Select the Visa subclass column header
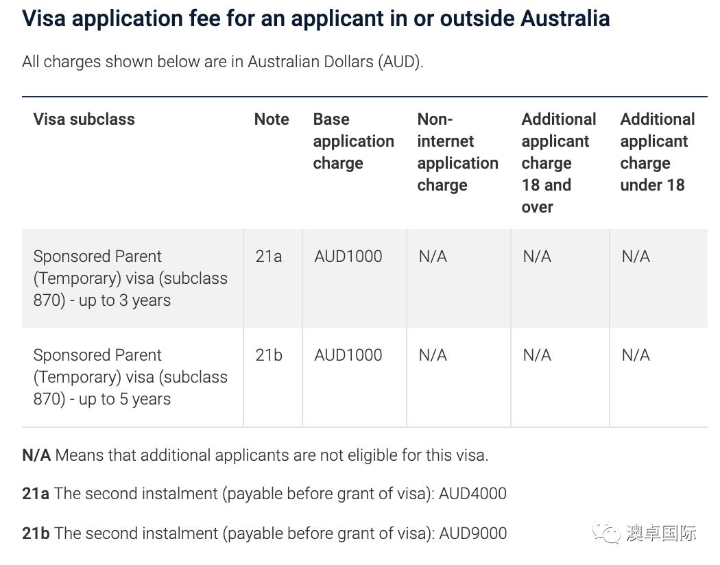The width and height of the screenshot is (720, 565). point(84,119)
